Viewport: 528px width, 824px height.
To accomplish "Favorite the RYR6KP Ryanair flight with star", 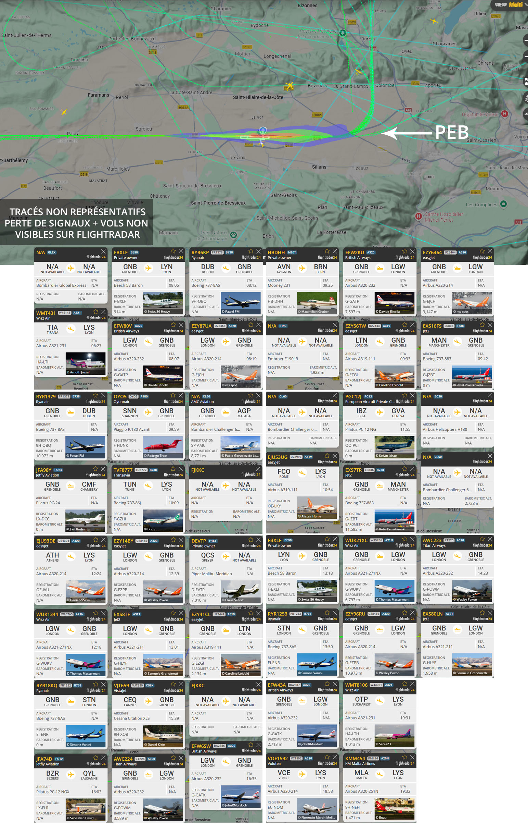I will [250, 251].
